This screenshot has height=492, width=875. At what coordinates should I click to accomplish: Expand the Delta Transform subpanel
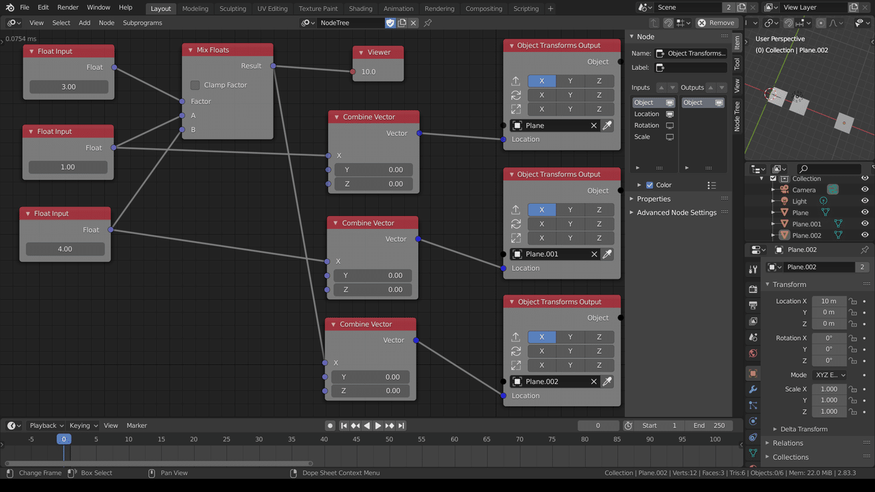(x=803, y=429)
